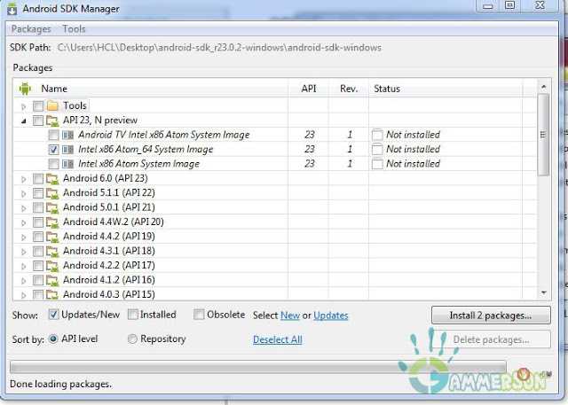Click the API 23, N preview folder icon
The image size is (568, 405).
(x=52, y=121)
